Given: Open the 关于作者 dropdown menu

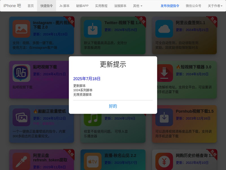Looking at the screenshot, I should (215, 6).
